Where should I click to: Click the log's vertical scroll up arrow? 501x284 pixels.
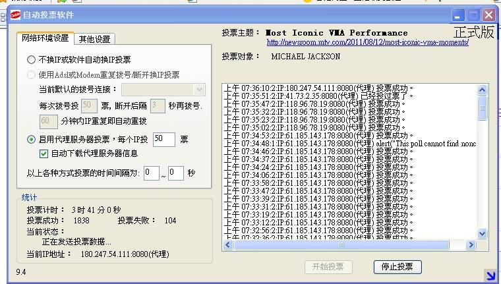tap(482, 90)
